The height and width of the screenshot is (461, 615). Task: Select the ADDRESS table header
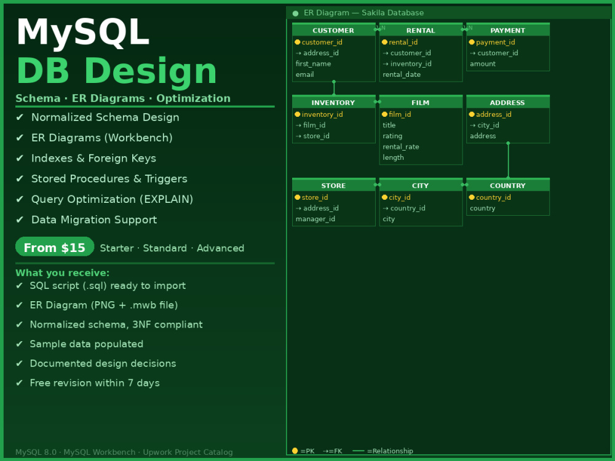pos(508,102)
